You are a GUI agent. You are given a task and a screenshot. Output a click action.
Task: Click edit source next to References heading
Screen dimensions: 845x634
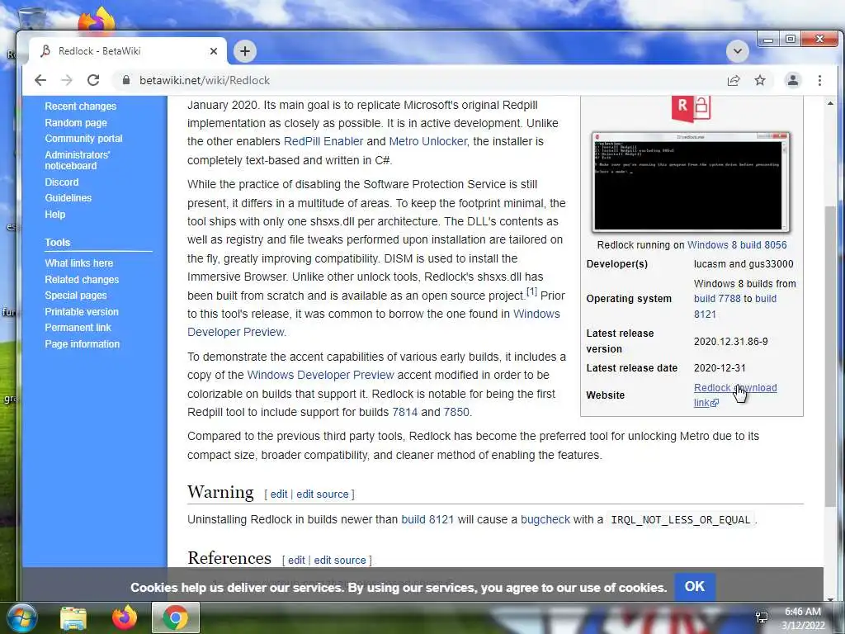[x=339, y=561]
